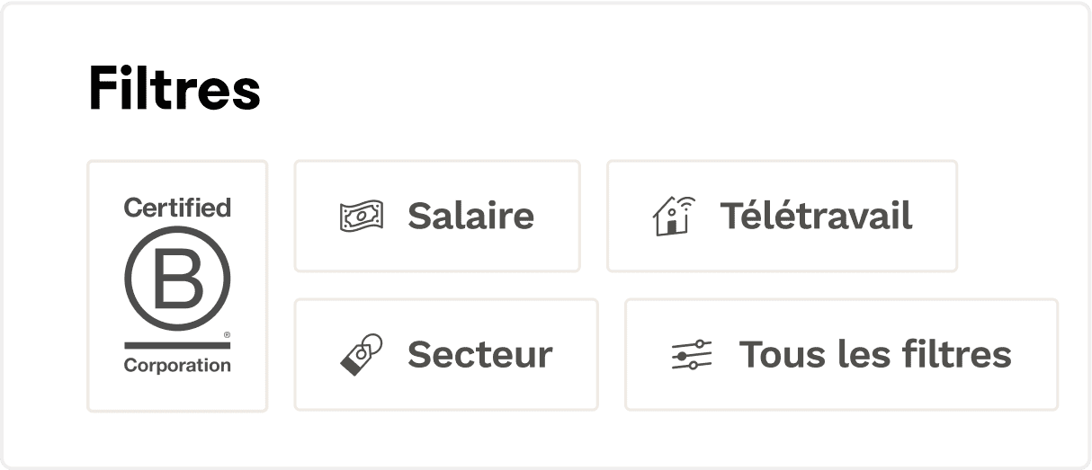This screenshot has width=1092, height=470.
Task: Show Tous les filtres panel
Action: pyautogui.click(x=841, y=355)
